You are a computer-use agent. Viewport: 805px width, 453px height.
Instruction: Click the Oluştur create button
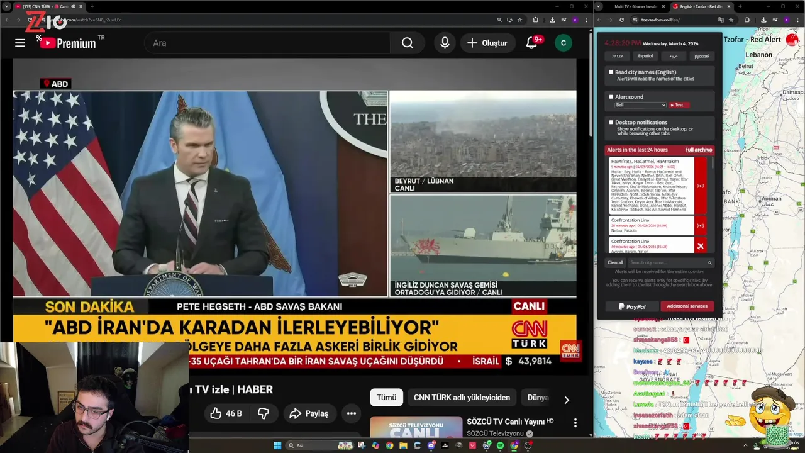click(487, 43)
